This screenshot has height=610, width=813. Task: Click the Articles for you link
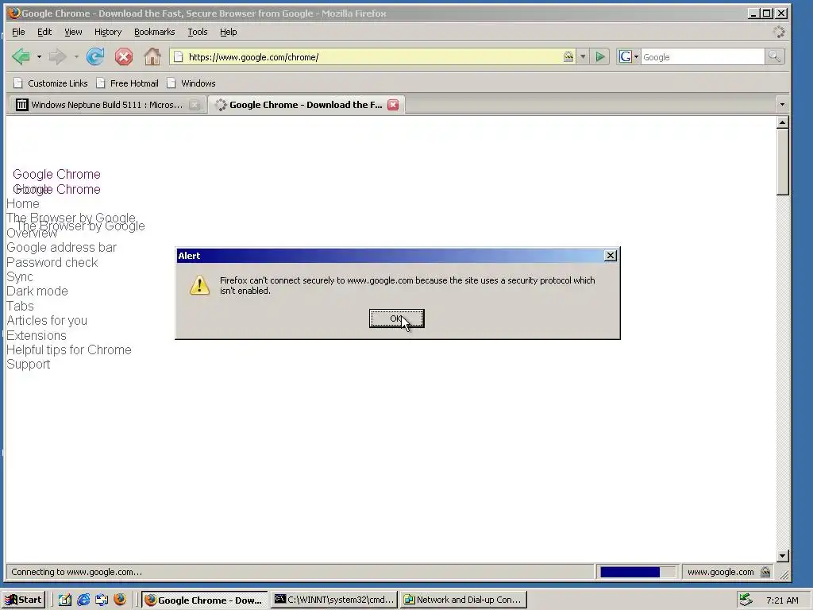point(47,321)
